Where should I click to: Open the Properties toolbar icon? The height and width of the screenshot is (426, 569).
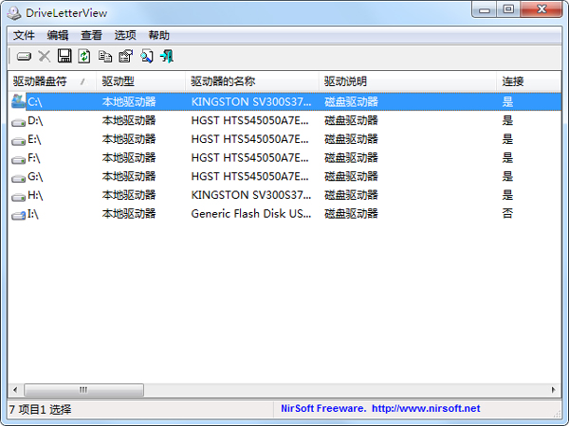click(x=126, y=57)
